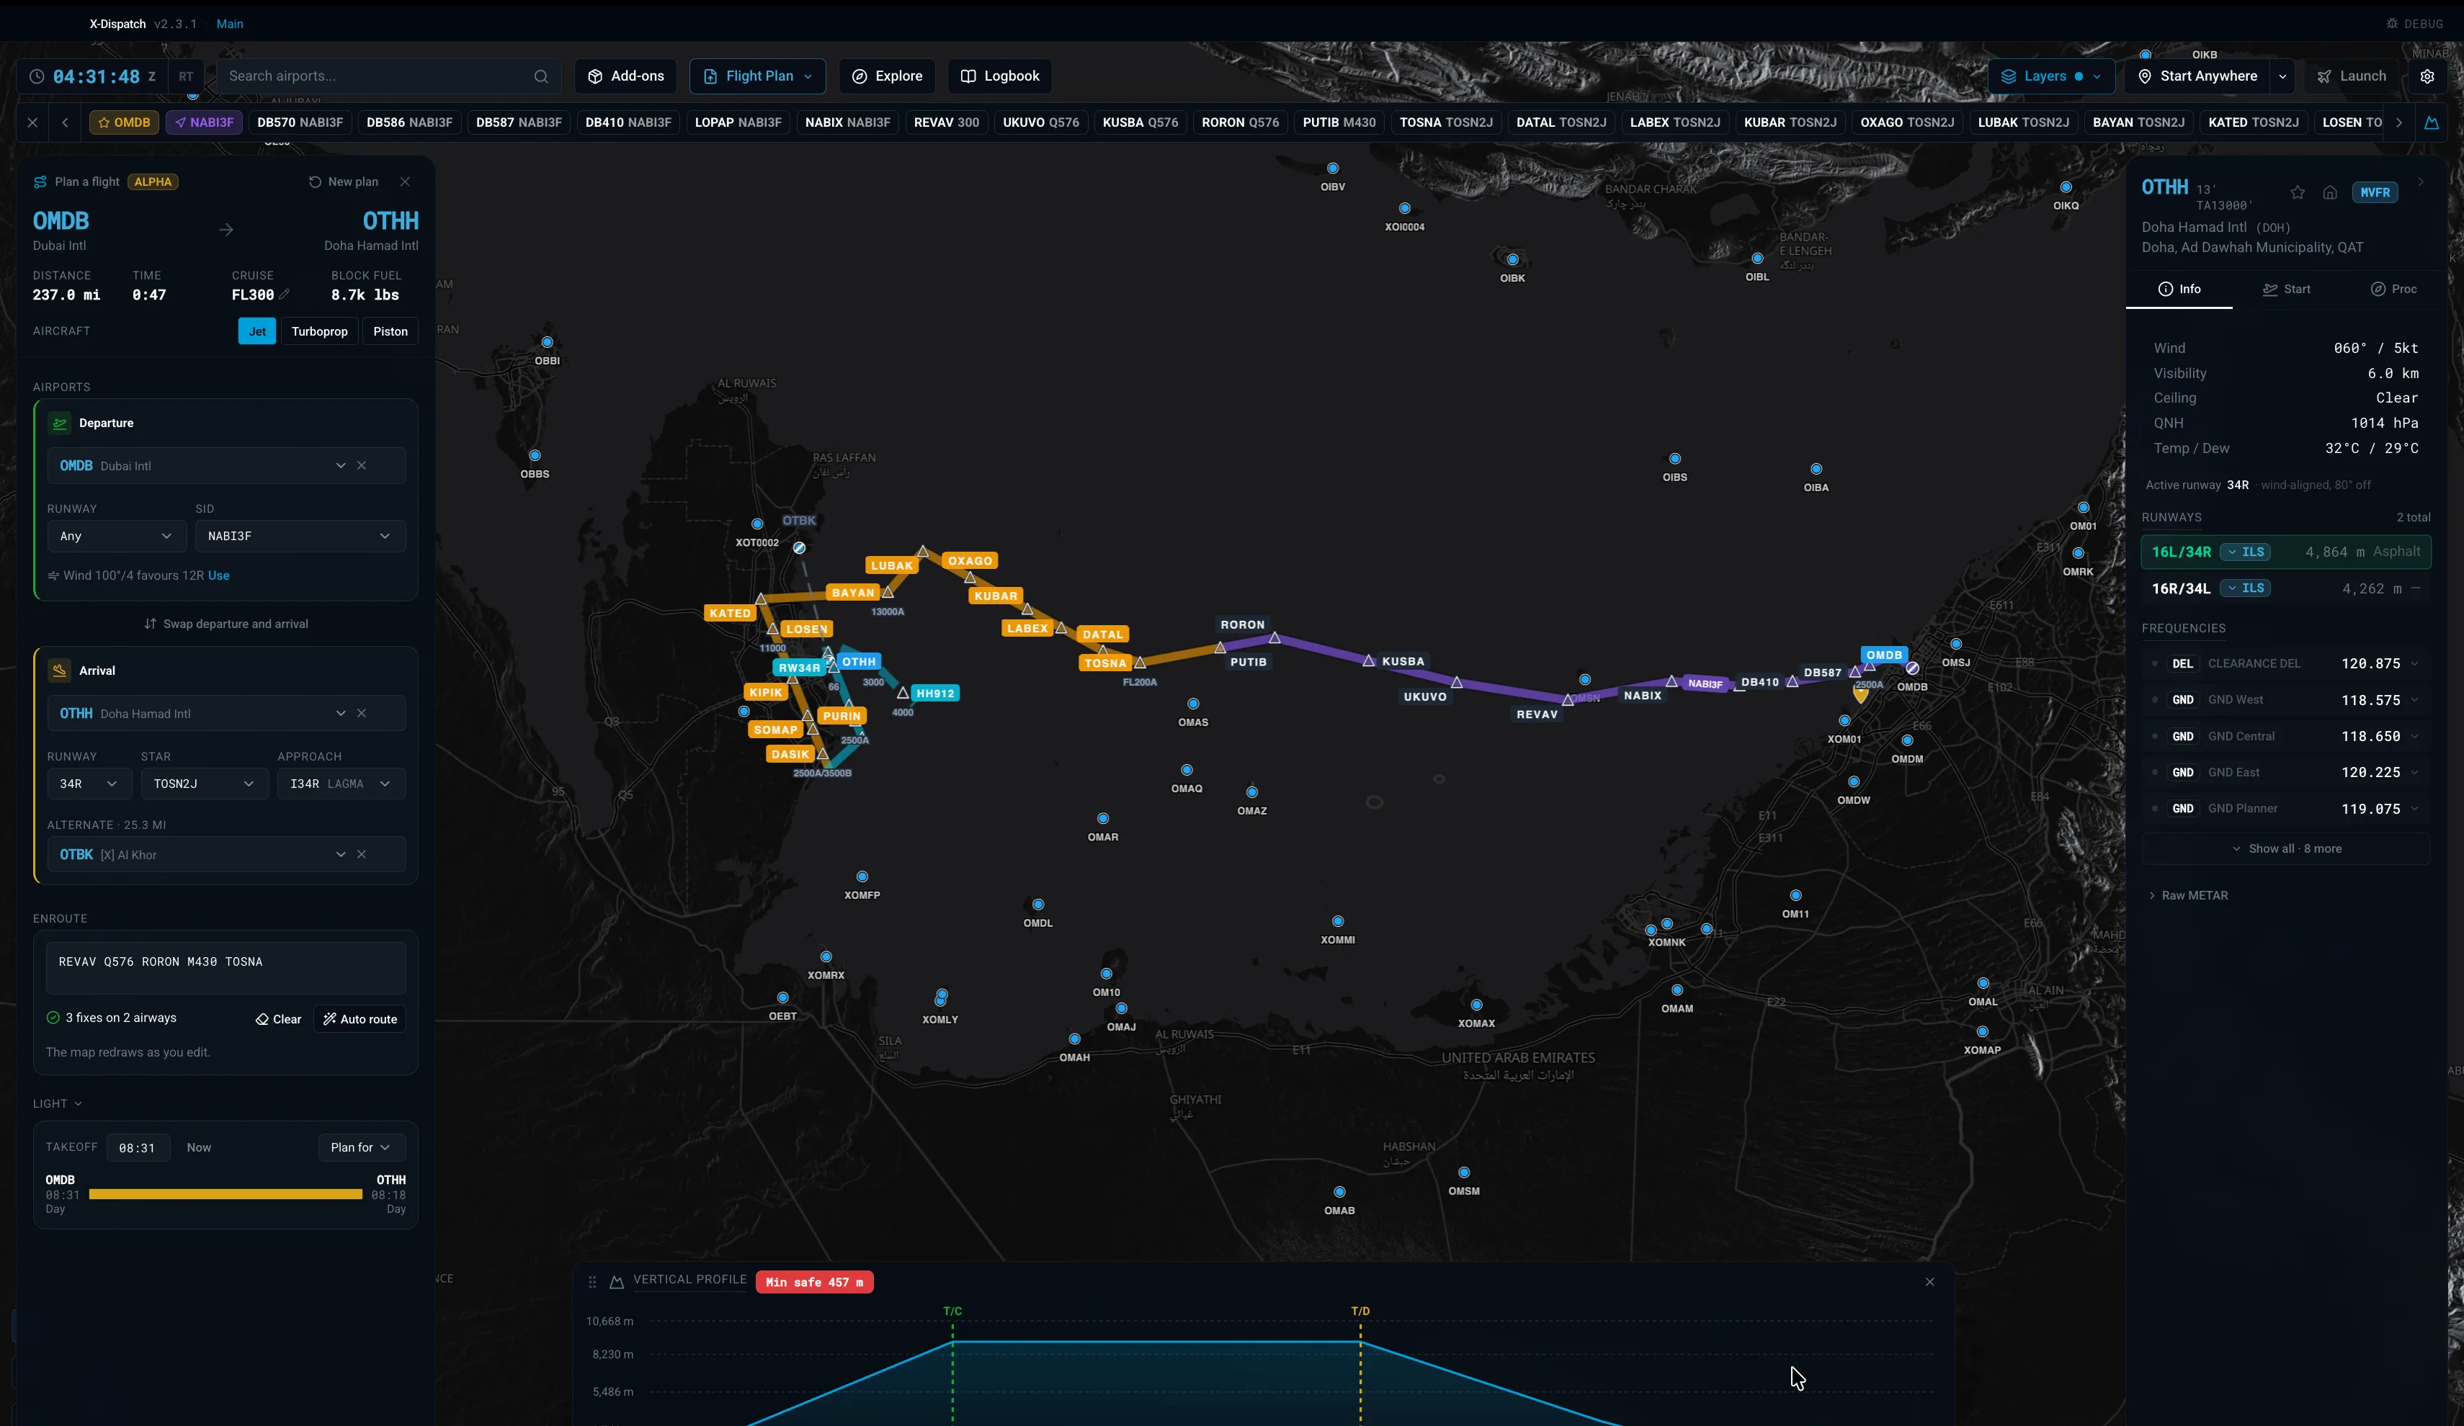Favorite OTHH airport with star icon
Viewport: 2464px width, 1426px height.
point(2298,192)
